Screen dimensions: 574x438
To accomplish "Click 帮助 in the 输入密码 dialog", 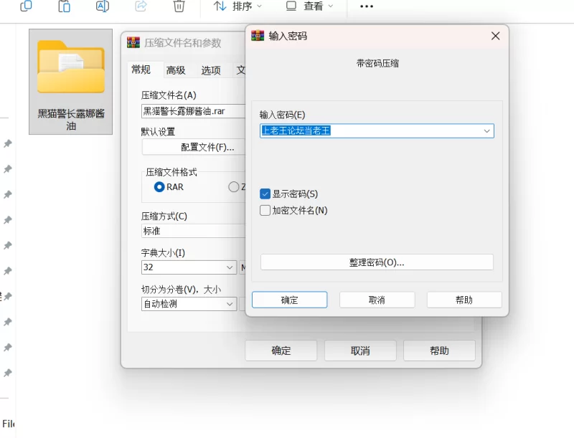I will pos(464,300).
